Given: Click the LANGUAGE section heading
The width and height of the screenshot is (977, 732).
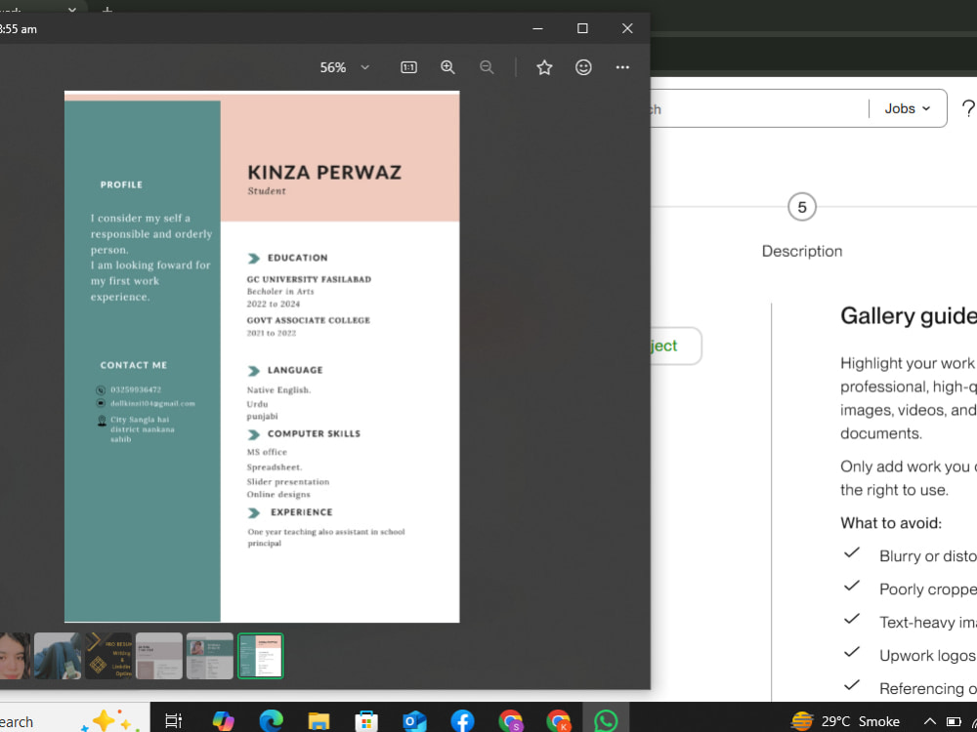Looking at the screenshot, I should pos(295,370).
